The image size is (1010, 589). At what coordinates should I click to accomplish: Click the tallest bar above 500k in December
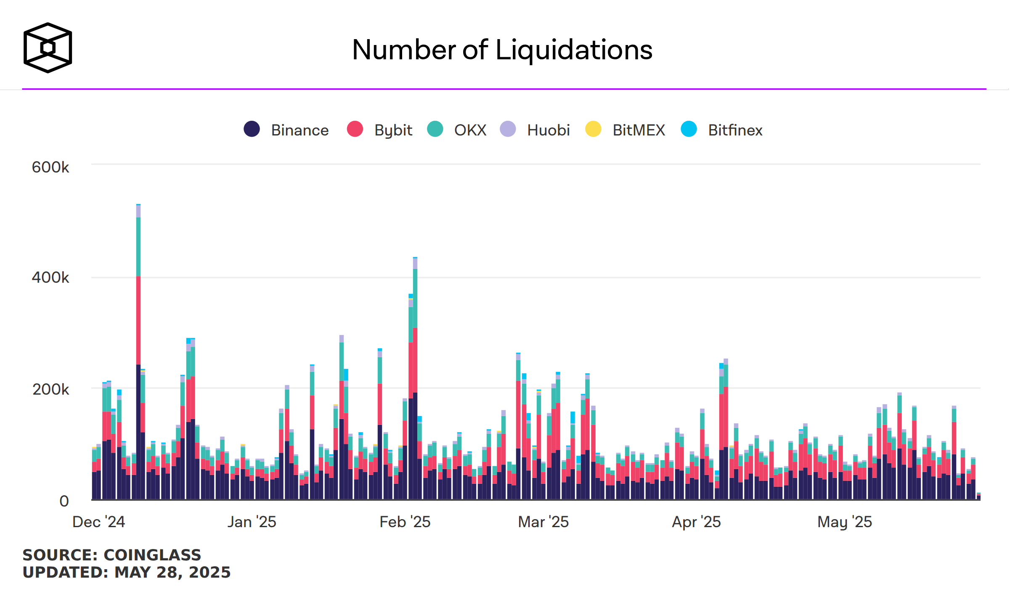138,352
